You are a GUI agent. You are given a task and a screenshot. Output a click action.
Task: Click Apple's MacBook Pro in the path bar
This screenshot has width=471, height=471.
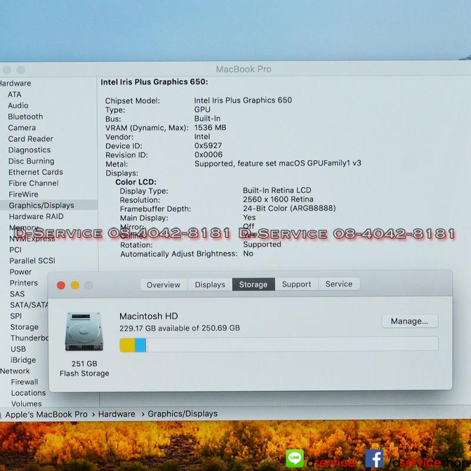tap(47, 414)
